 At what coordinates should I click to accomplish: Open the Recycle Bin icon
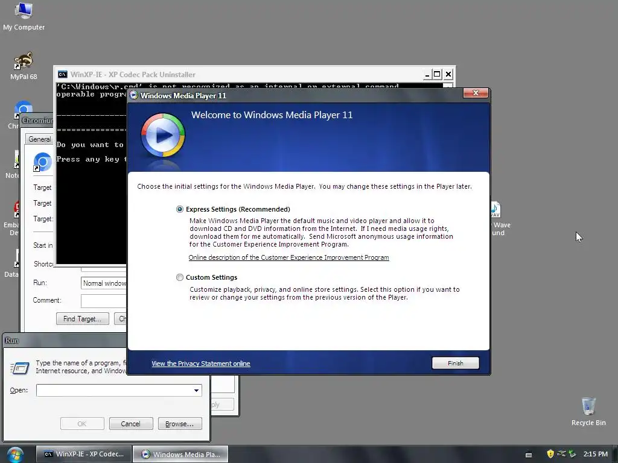(x=588, y=411)
